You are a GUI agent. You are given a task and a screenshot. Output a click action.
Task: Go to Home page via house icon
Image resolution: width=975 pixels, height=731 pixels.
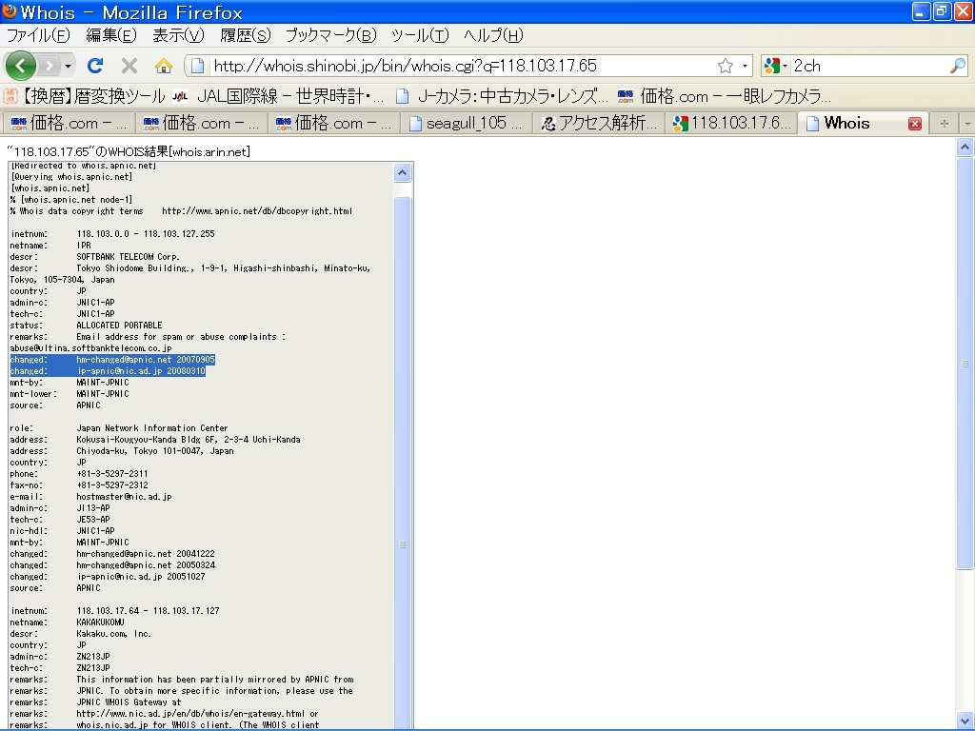(164, 66)
